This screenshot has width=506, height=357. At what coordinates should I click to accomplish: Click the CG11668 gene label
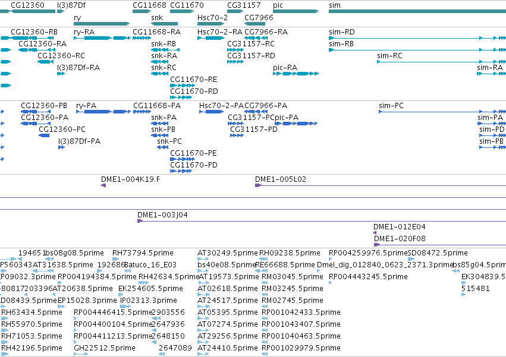(x=149, y=5)
